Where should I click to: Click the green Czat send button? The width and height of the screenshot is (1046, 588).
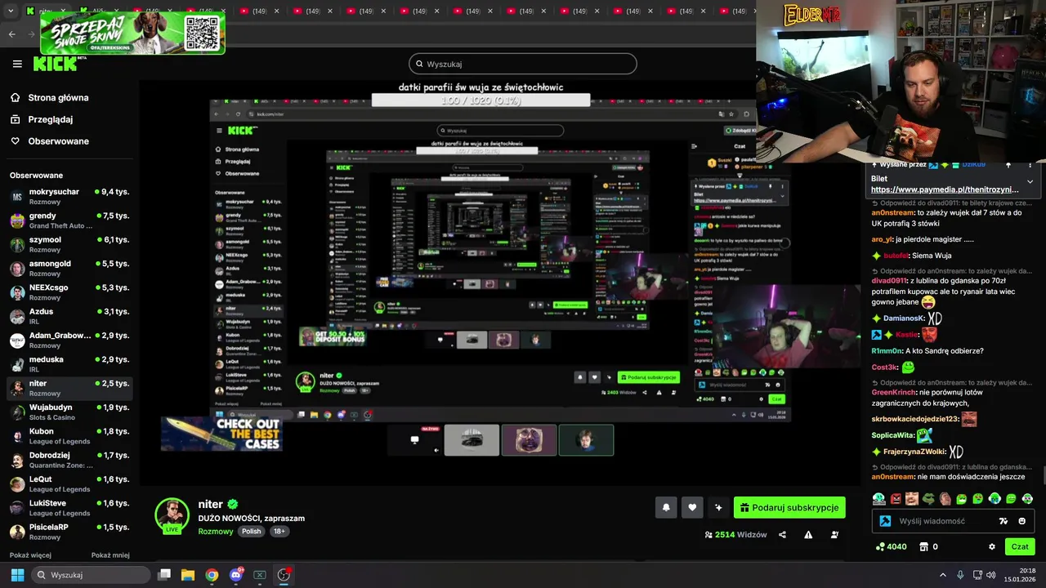point(1020,546)
